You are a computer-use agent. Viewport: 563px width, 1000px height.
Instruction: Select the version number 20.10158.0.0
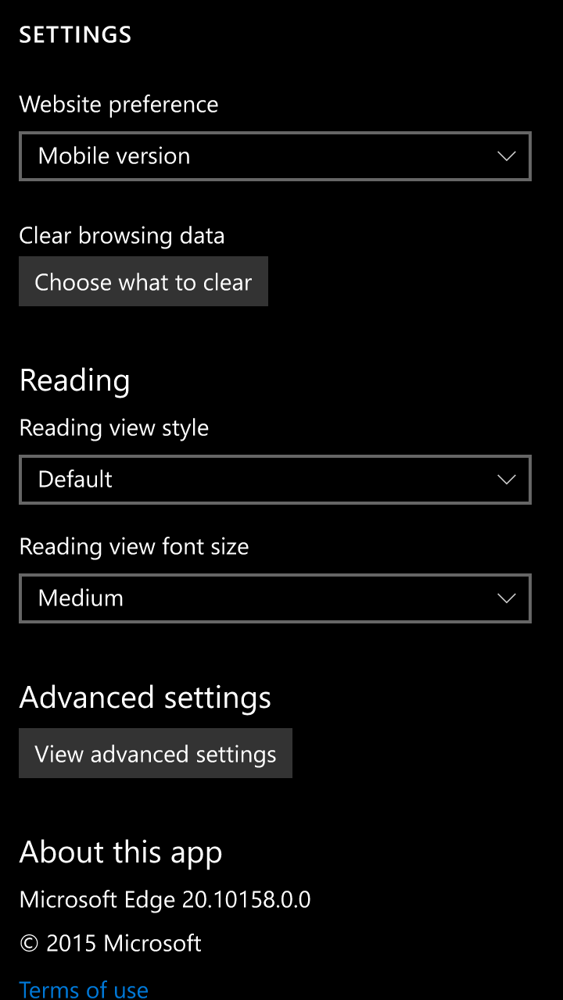coord(246,899)
